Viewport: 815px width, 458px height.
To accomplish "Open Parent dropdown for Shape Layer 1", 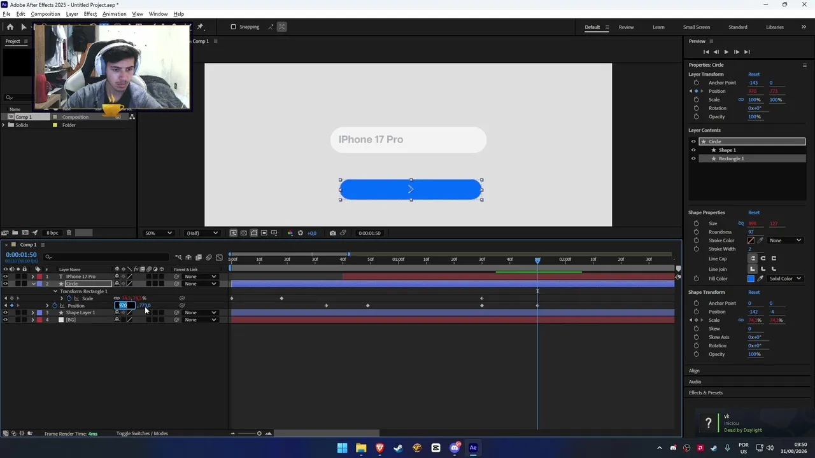I will (200, 313).
